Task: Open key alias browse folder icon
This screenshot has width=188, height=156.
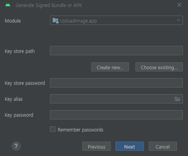Action: click(177, 99)
